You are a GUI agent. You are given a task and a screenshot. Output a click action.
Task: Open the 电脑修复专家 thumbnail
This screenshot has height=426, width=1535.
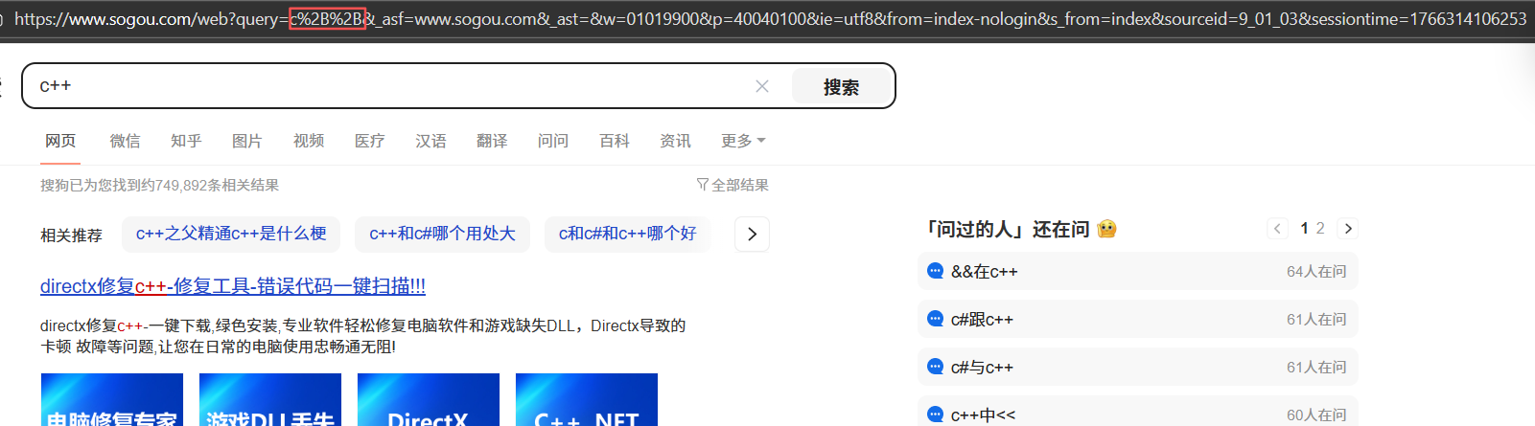[x=112, y=400]
